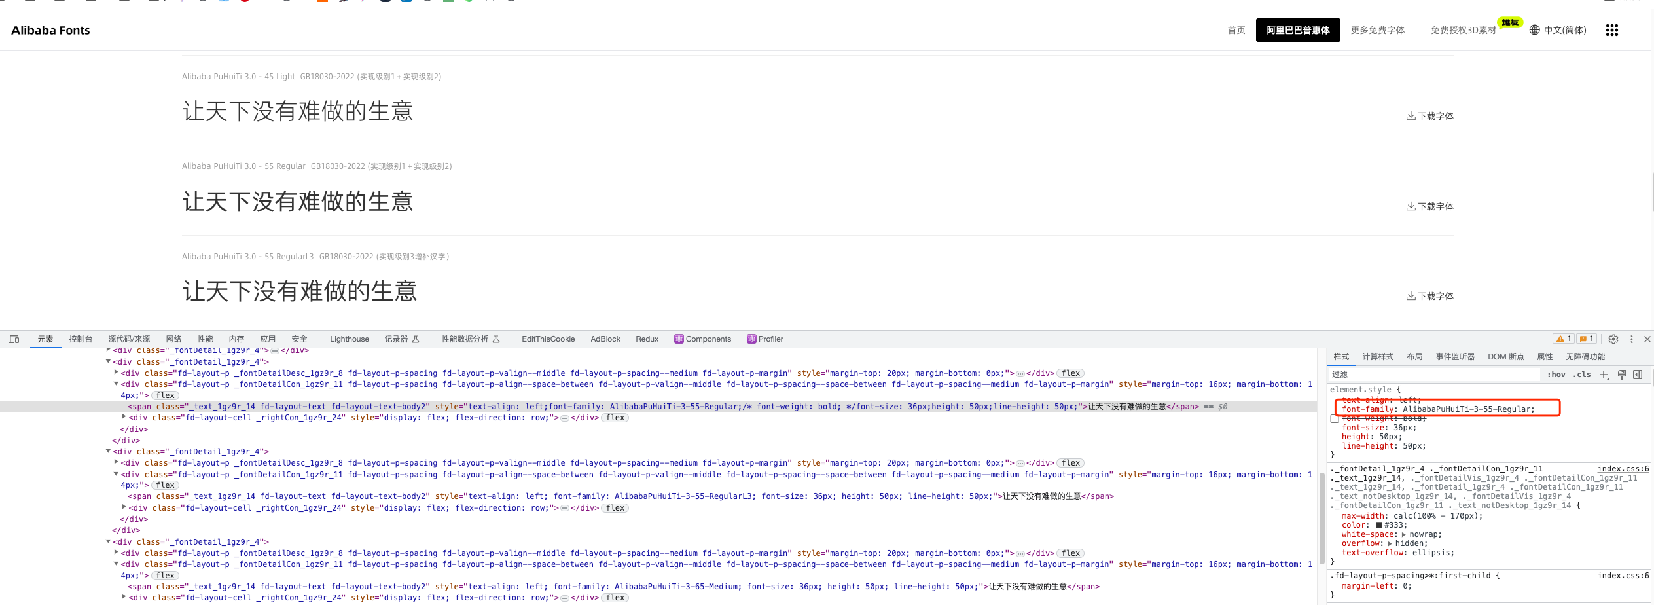
Task: Expand the first _fontDetailDesc_1gz9r_8 div node
Action: pos(117,373)
